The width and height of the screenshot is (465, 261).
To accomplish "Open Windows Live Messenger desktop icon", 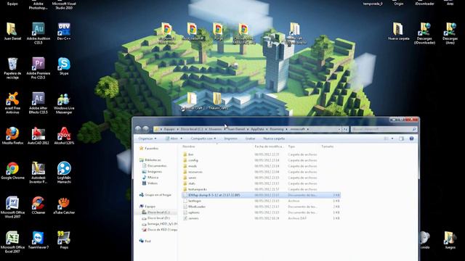I will pos(64,103).
